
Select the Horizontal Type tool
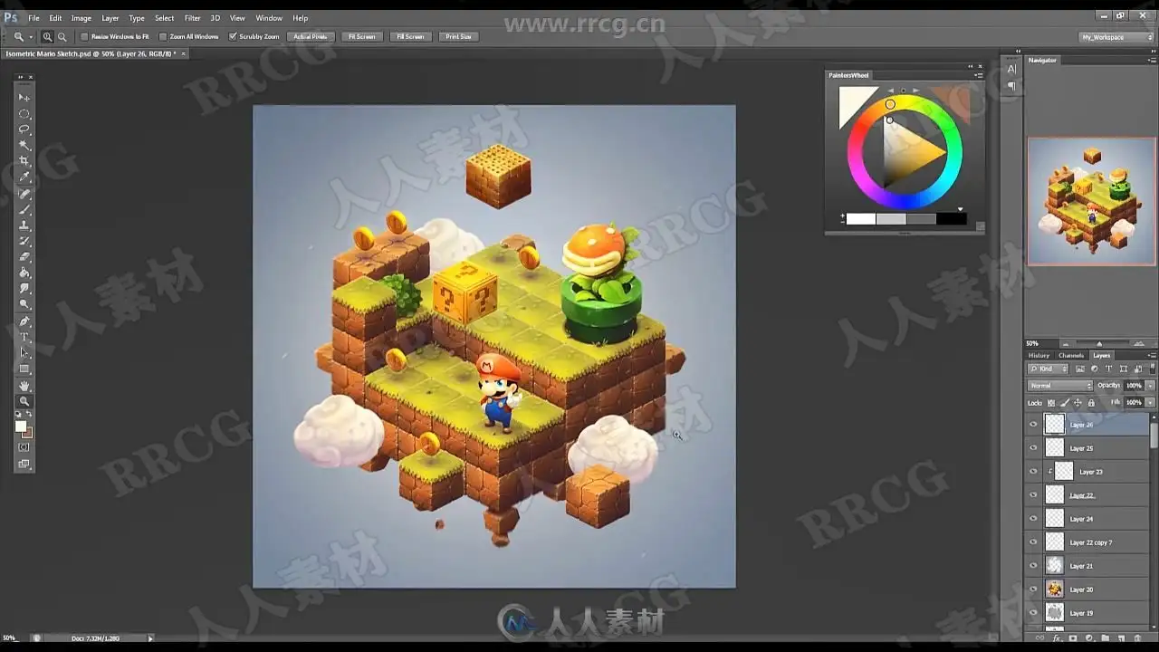24,337
